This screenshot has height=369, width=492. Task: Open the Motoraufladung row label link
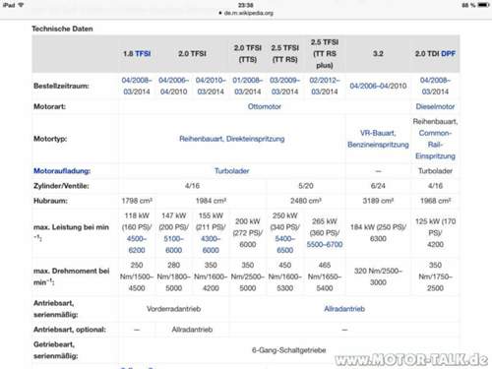[x=62, y=171]
